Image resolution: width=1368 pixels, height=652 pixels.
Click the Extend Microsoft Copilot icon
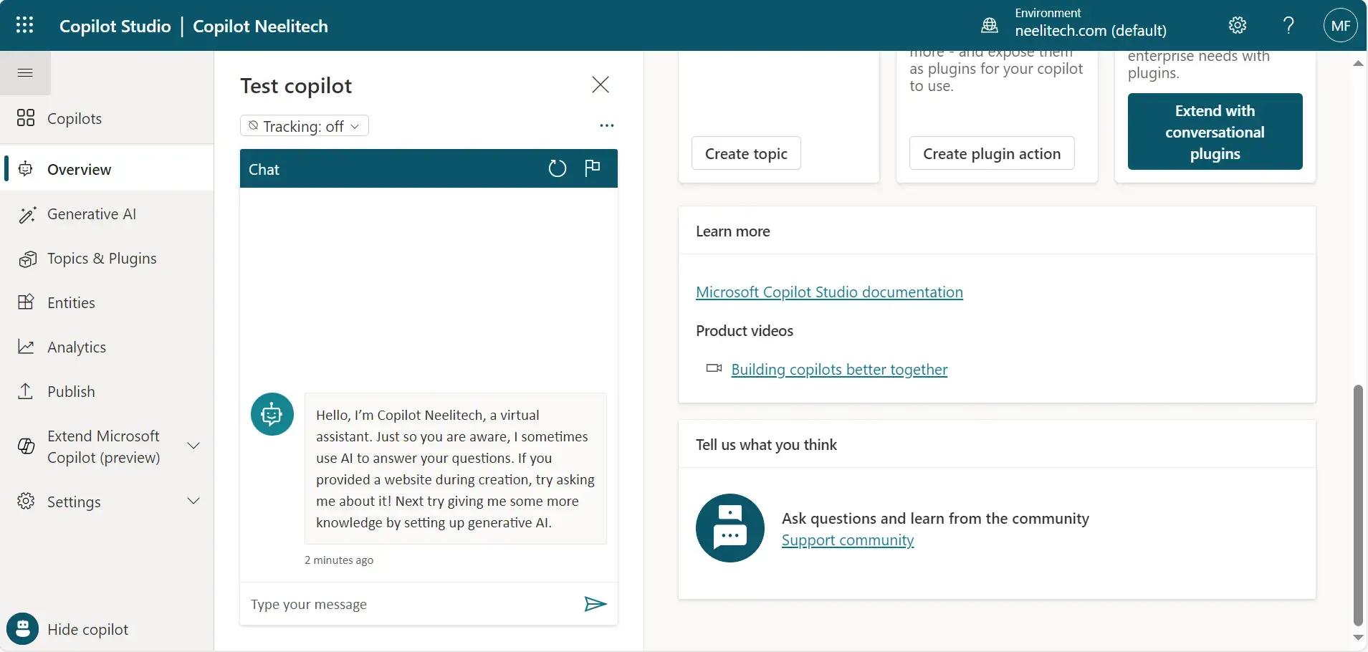point(26,446)
